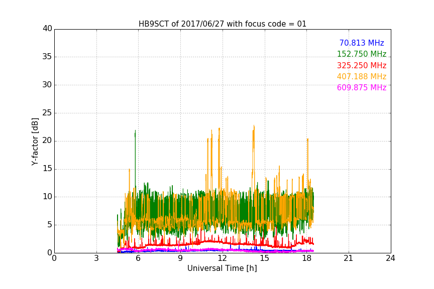Click the y-axis tick label 40
This screenshot has height=289, width=434.
pyautogui.click(x=47, y=29)
